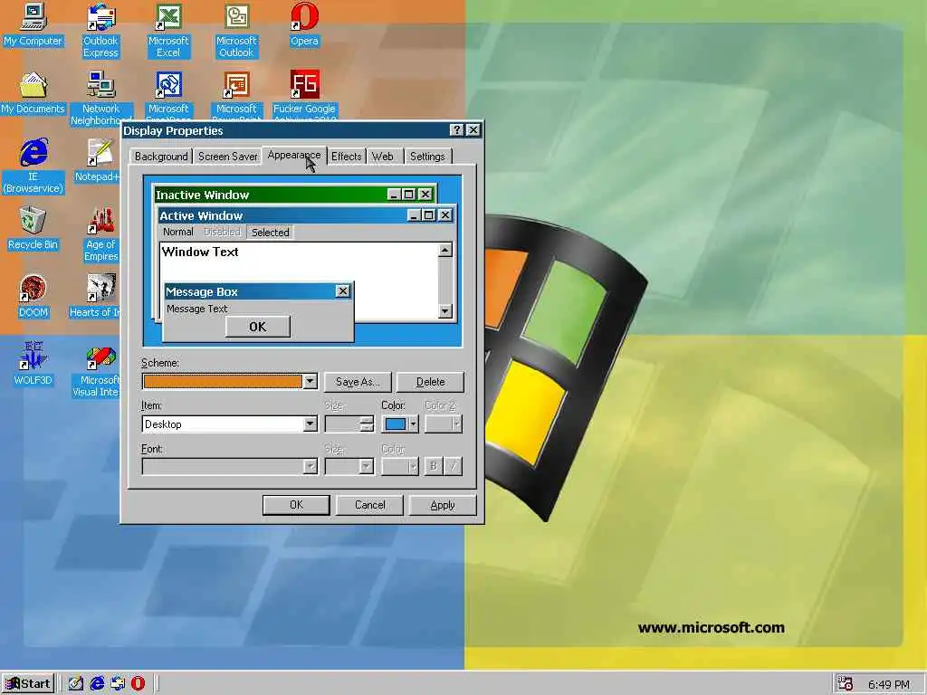Open the My Computer desktop icon
Viewport: 927px width, 695px height.
33,25
